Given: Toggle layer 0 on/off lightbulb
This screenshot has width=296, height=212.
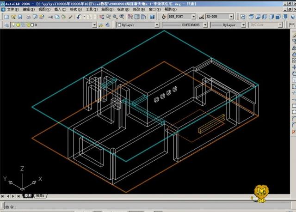Looking at the screenshot, I should coord(13,25).
